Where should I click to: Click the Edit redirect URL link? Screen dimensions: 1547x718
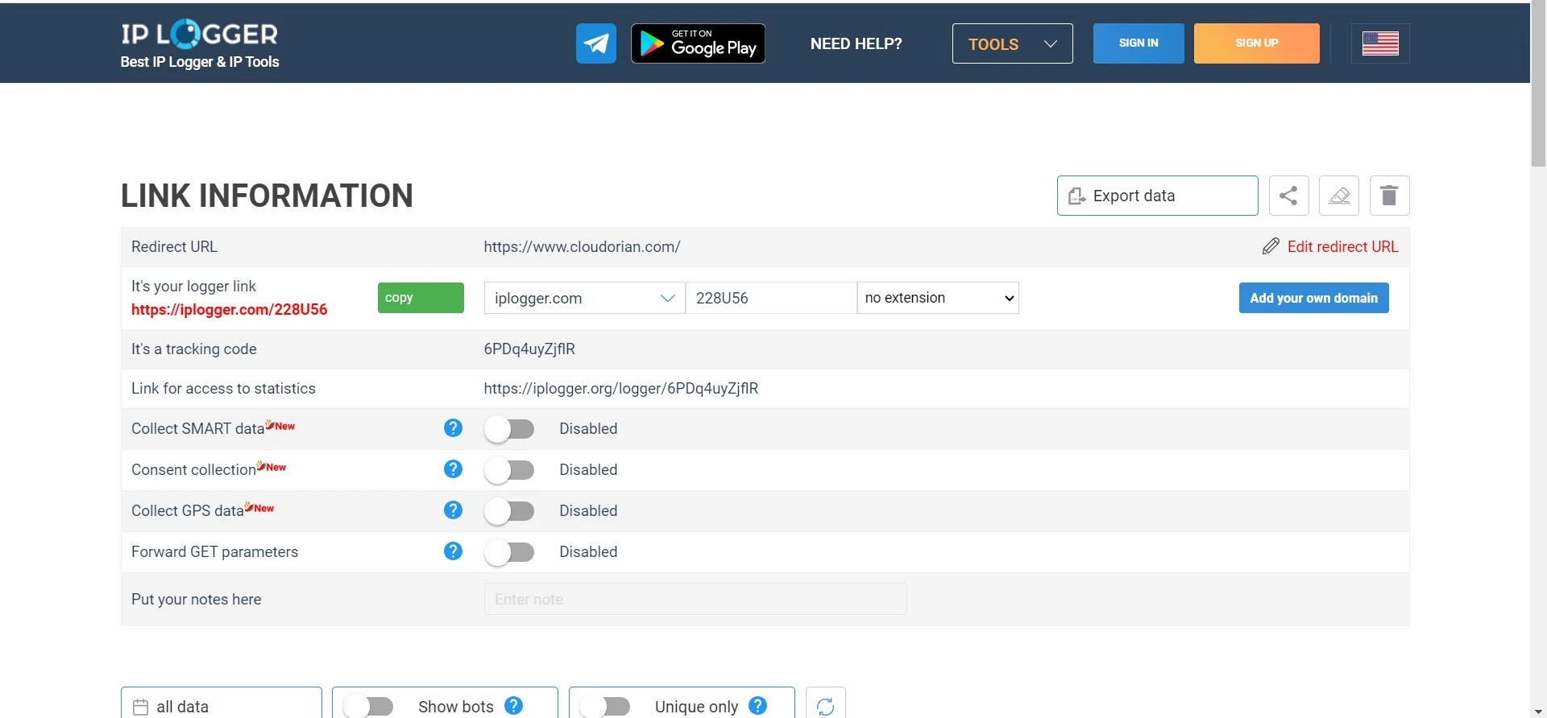[1342, 246]
